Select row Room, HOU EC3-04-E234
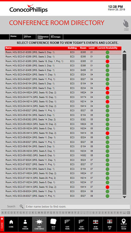 click(63, 88)
